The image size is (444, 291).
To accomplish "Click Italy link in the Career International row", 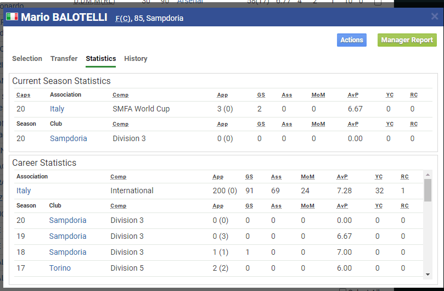I will click(24, 191).
